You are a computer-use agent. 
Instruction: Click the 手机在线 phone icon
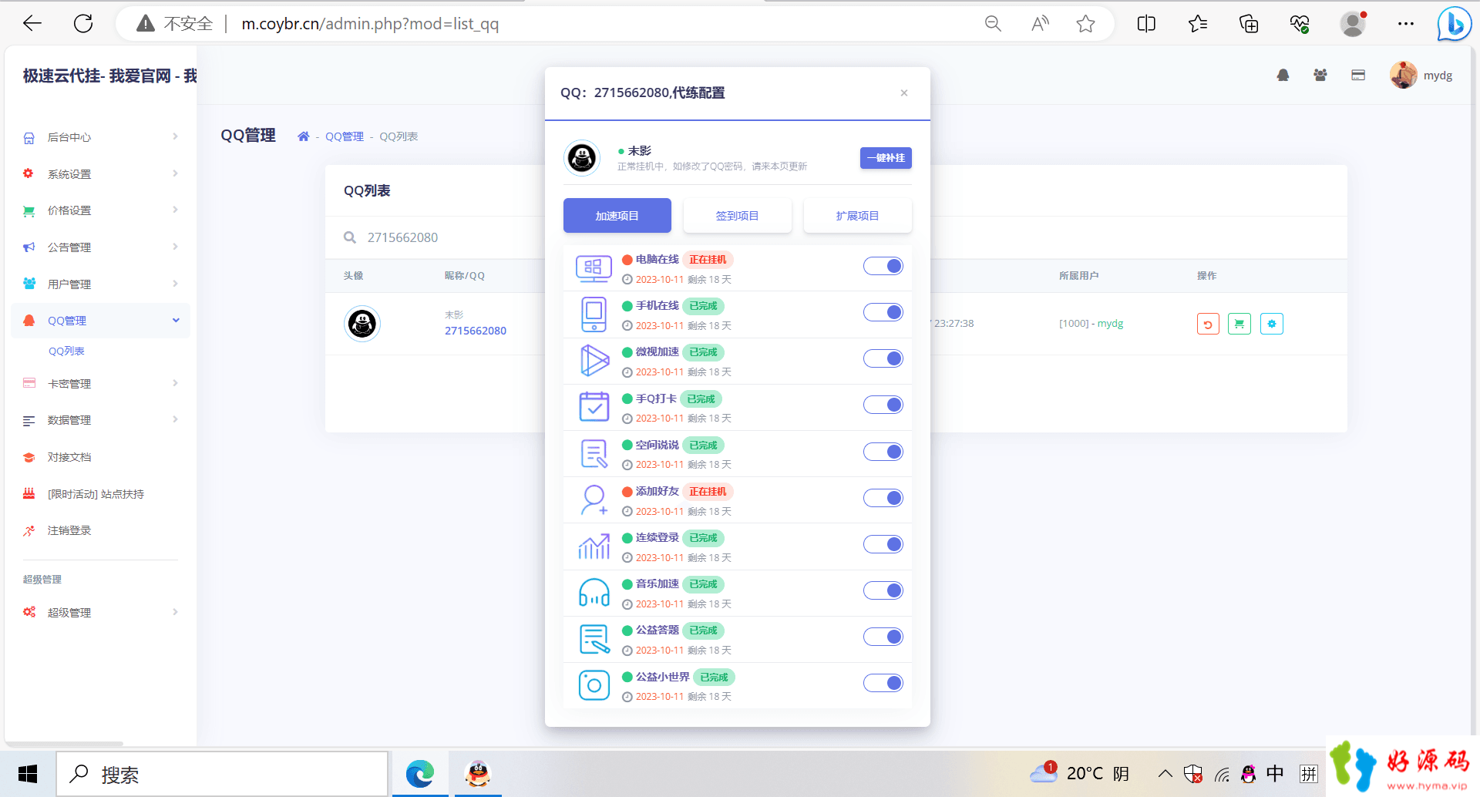click(x=594, y=314)
